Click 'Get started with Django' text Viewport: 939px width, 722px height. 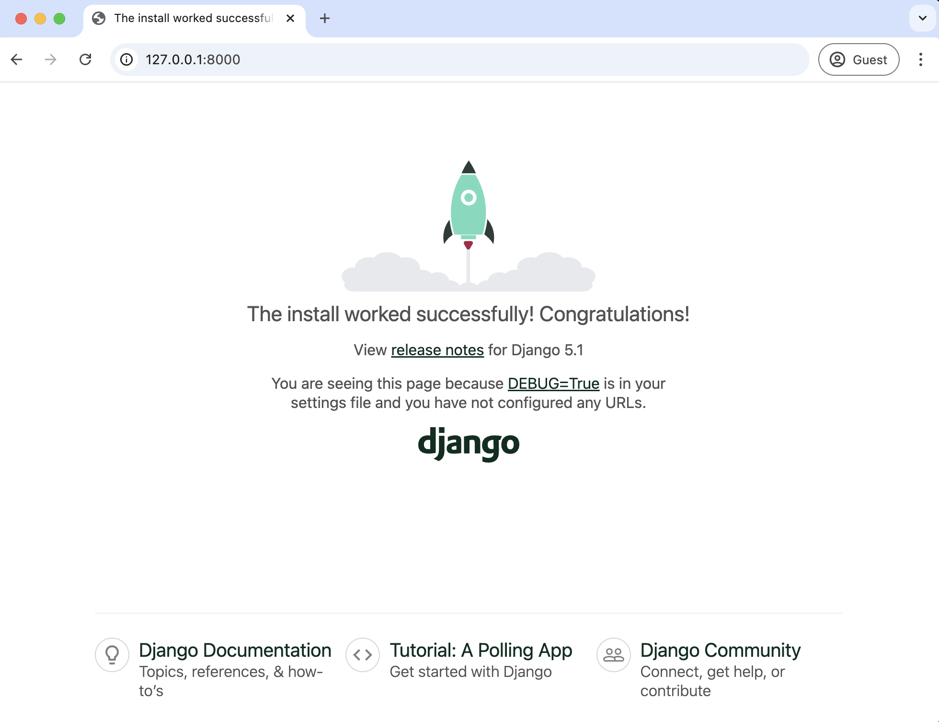[x=470, y=672]
